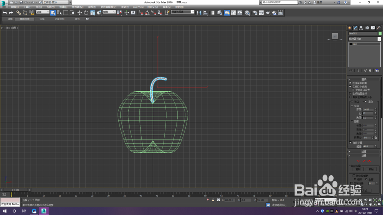The height and width of the screenshot is (215, 383).
Task: Collapse the 选择 rollout header
Action: (x=364, y=155)
